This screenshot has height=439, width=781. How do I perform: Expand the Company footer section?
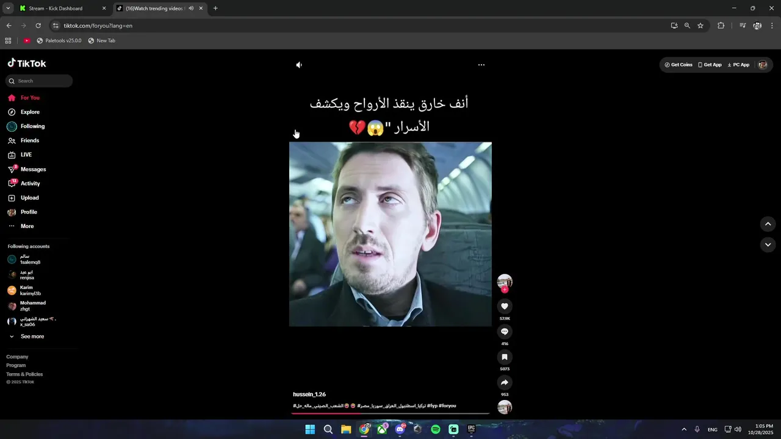point(17,357)
